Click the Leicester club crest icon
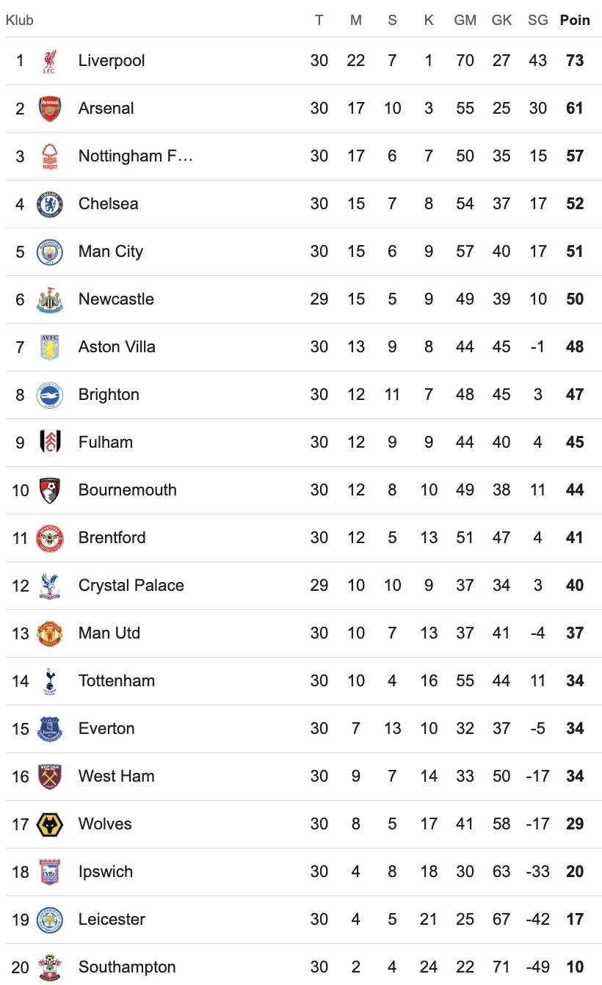This screenshot has height=985, width=602. click(50, 920)
